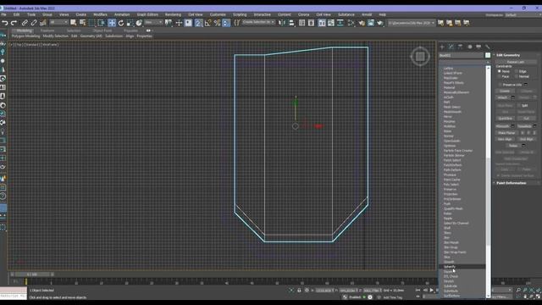
Task: Choose Spherify in the modifier list
Action: (x=462, y=267)
